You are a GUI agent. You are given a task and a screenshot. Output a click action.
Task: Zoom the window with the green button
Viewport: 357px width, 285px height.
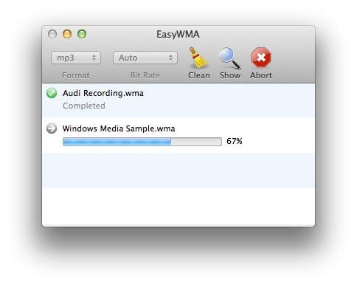click(82, 34)
